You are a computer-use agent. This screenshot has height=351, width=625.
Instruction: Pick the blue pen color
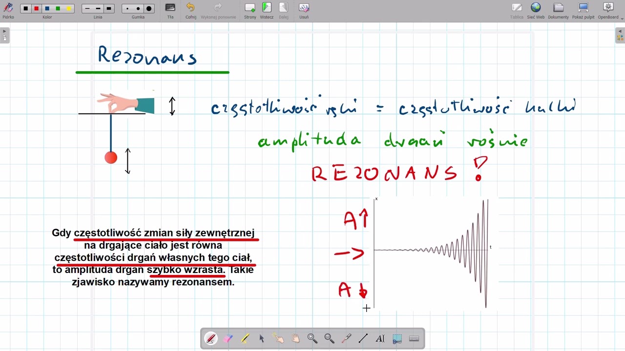click(47, 9)
